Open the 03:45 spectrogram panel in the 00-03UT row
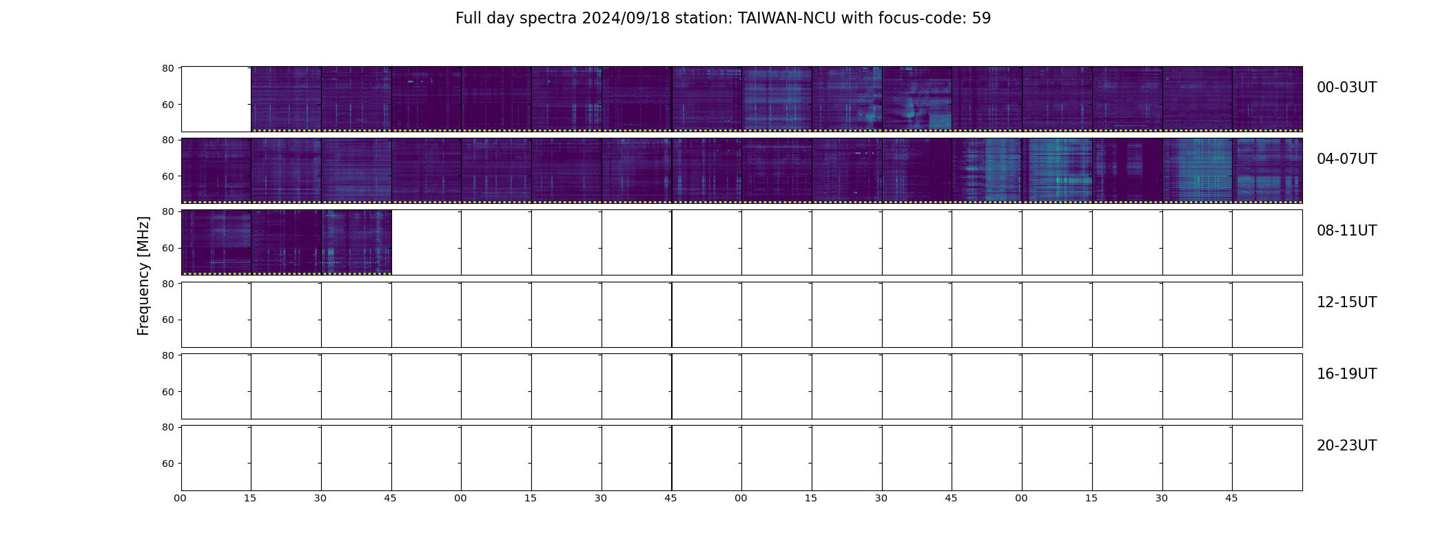Viewport: 1447px width, 551px height. coord(1267,99)
